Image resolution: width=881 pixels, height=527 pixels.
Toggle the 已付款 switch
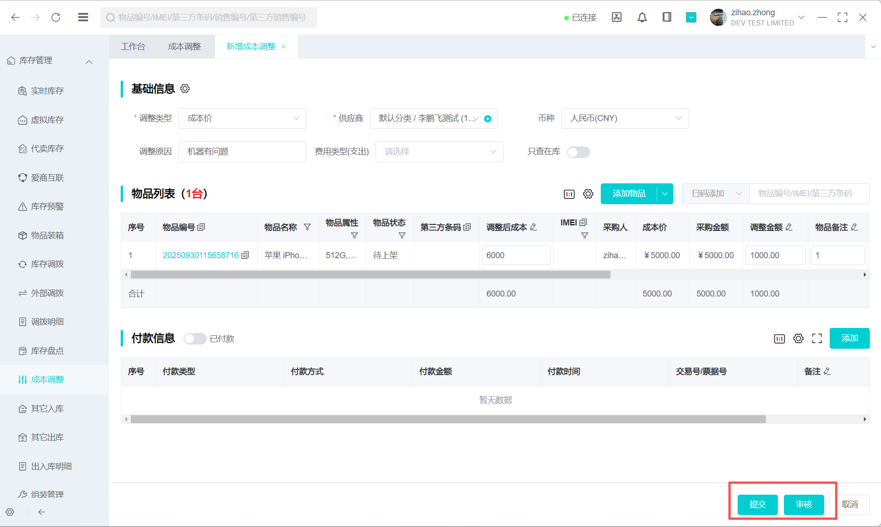[195, 339]
